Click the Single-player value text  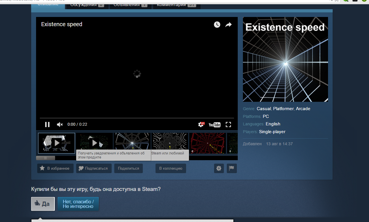pyautogui.click(x=272, y=132)
